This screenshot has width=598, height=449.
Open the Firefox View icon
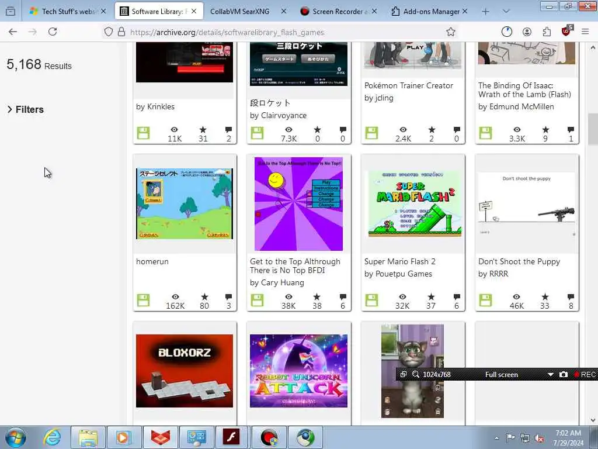click(11, 11)
